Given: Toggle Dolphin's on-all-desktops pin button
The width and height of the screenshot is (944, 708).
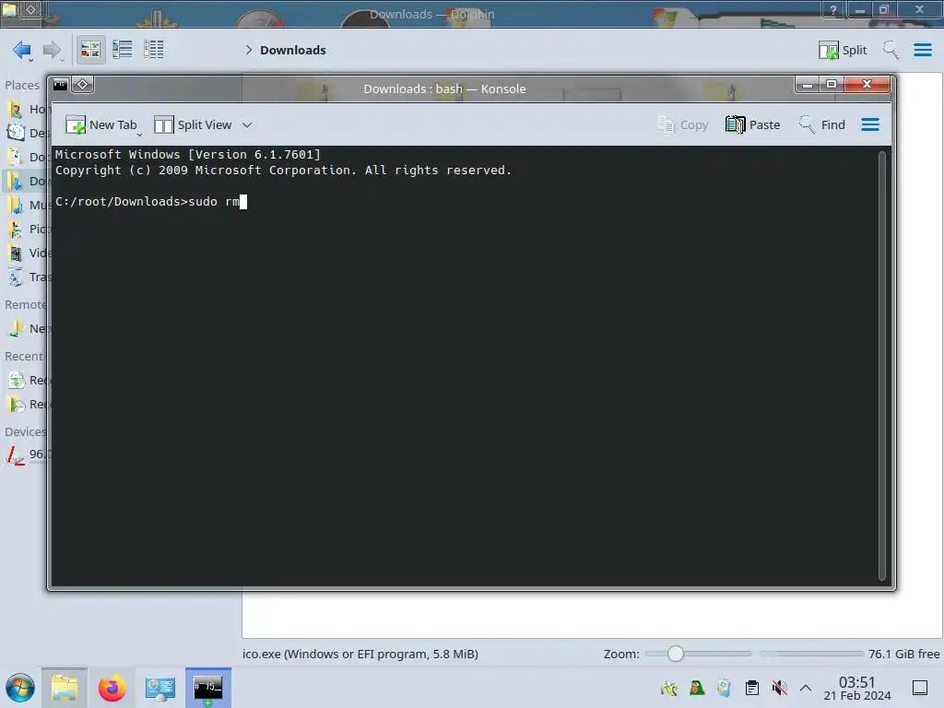Looking at the screenshot, I should pyautogui.click(x=31, y=9).
